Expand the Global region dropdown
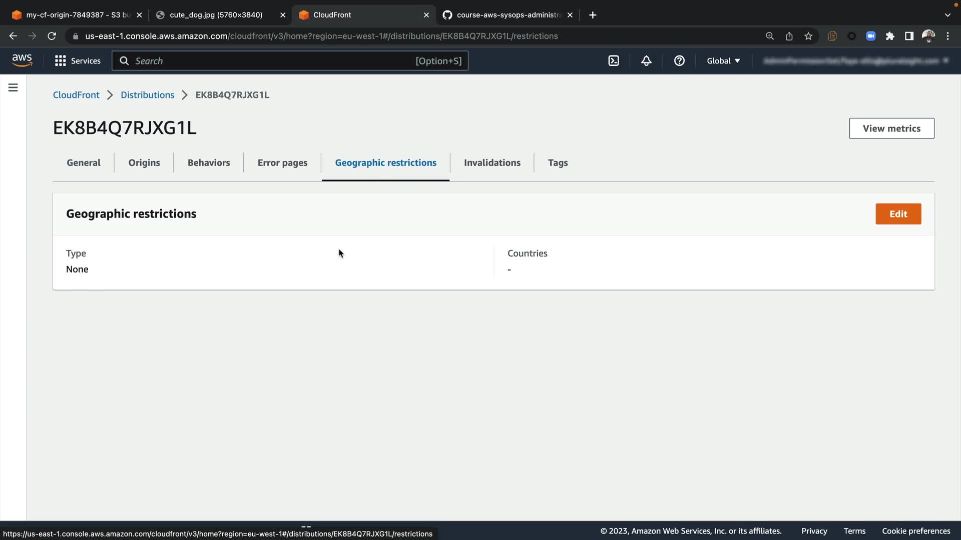 click(x=723, y=60)
